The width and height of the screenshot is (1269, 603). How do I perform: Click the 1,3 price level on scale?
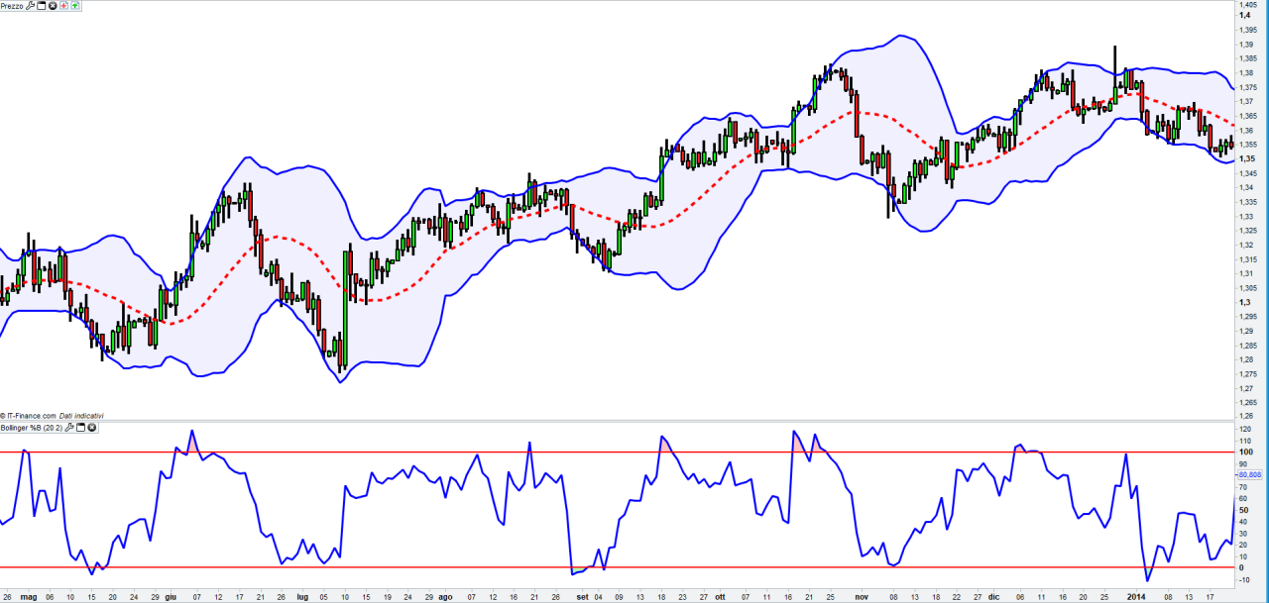coord(1242,302)
